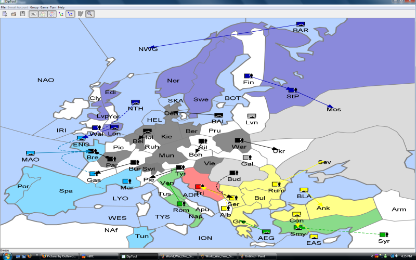Viewport: 416px width, 260px height.
Task: Select the magnifier zoom tool
Action: click(90, 14)
